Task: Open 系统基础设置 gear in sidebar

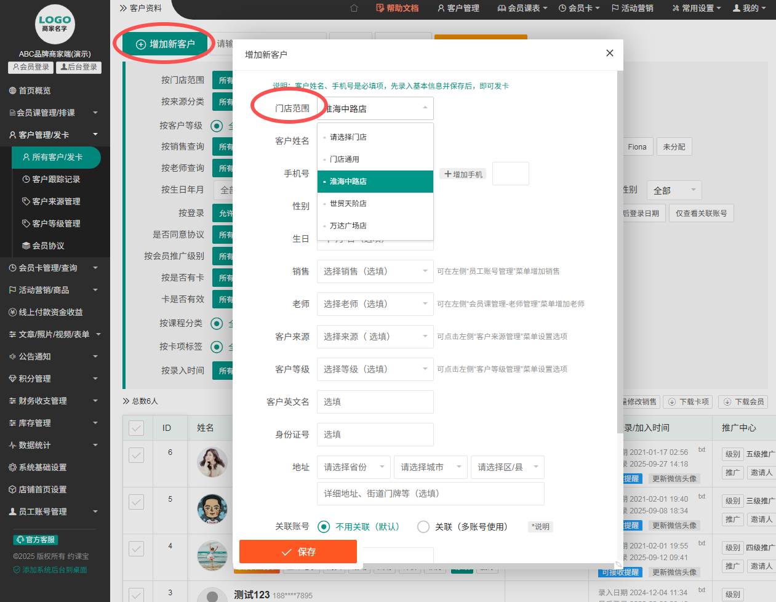Action: point(12,467)
